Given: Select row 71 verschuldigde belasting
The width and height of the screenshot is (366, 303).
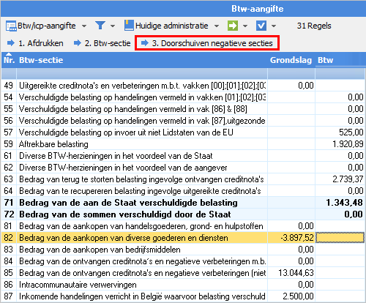Looking at the screenshot, I should [x=183, y=203].
